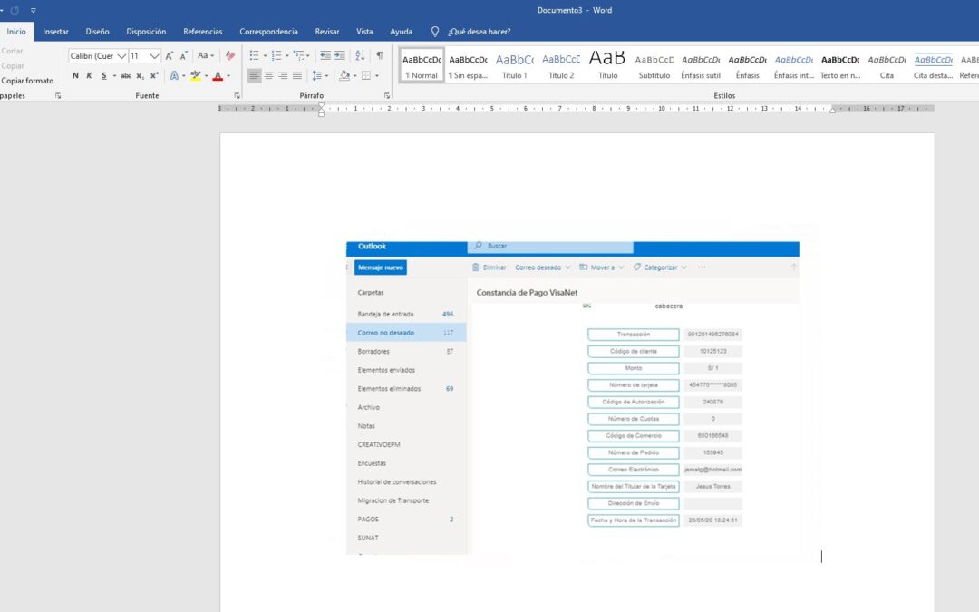Open the font name dropdown showing Calibri
The image size is (979, 612).
pyautogui.click(x=121, y=56)
